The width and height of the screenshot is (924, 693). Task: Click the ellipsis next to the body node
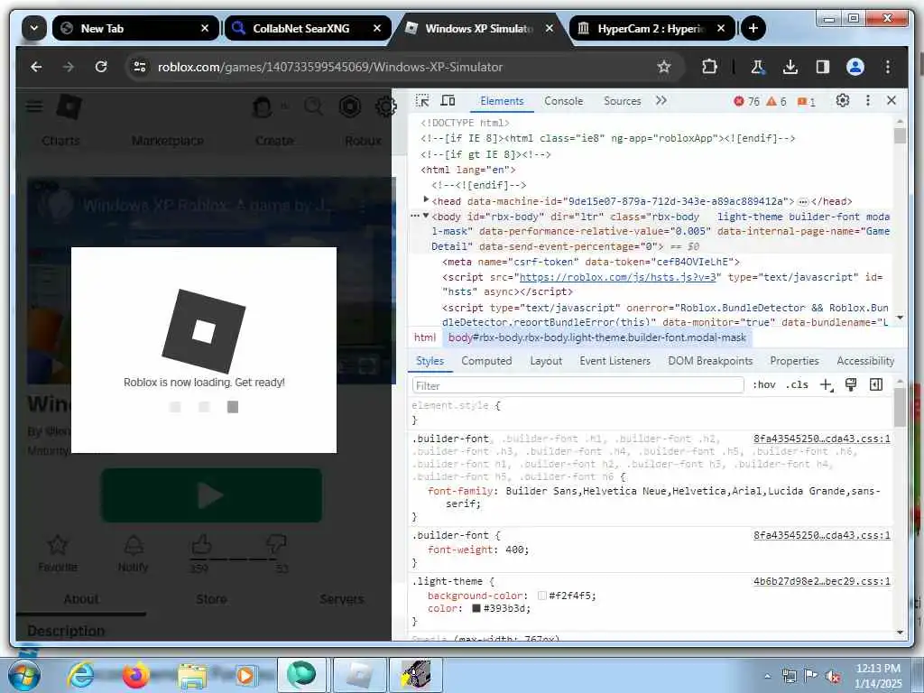pyautogui.click(x=415, y=217)
